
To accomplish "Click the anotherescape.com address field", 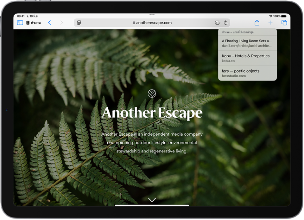I will [x=152, y=23].
